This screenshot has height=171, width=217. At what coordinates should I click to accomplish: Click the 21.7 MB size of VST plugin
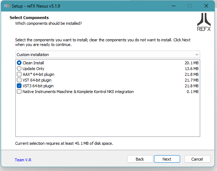tap(192, 80)
